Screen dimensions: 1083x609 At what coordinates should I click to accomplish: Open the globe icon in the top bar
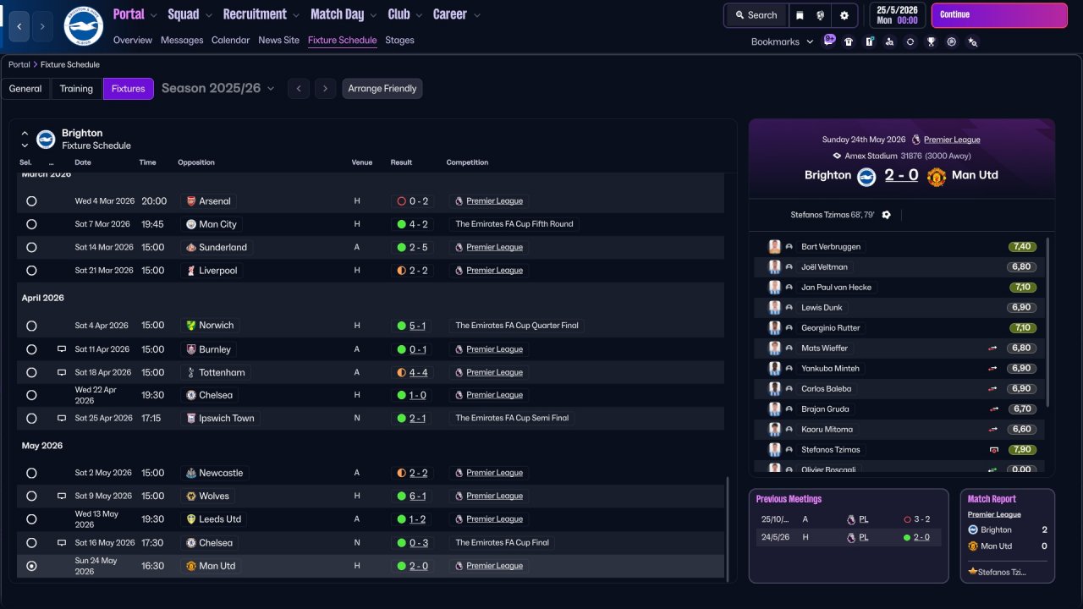(x=820, y=15)
